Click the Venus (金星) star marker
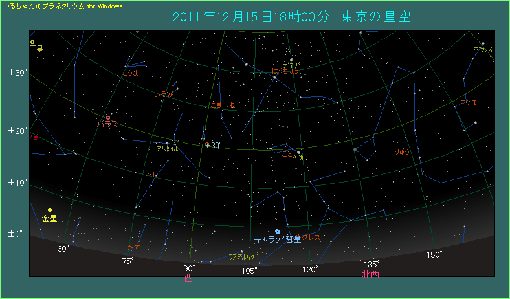510x299 pixels. tap(50, 210)
